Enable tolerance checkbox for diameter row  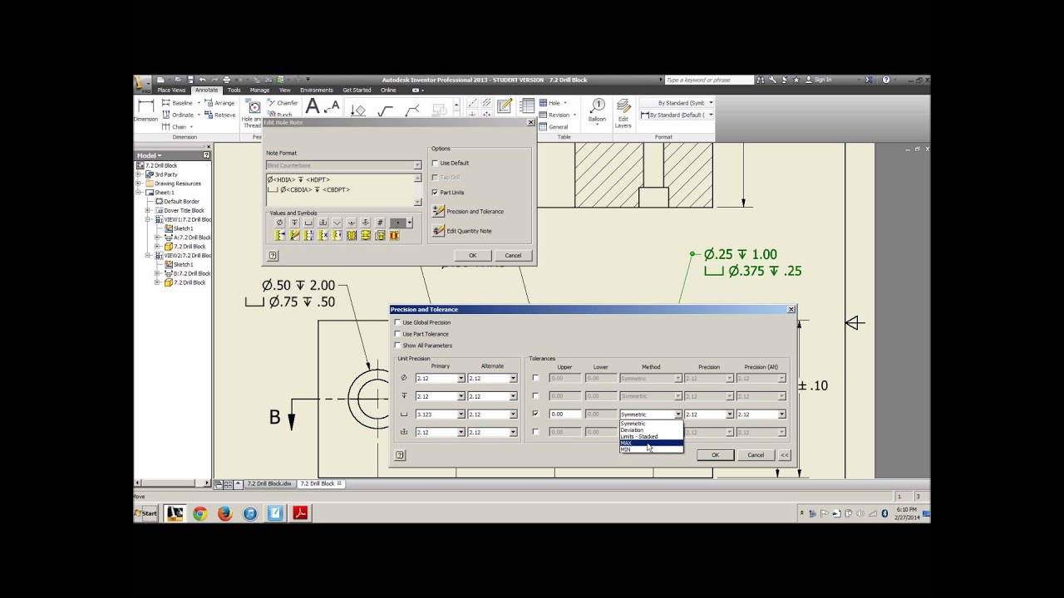pyautogui.click(x=535, y=378)
